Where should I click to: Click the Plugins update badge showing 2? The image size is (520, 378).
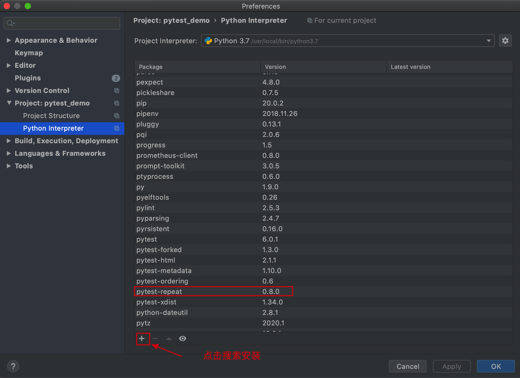tap(116, 78)
